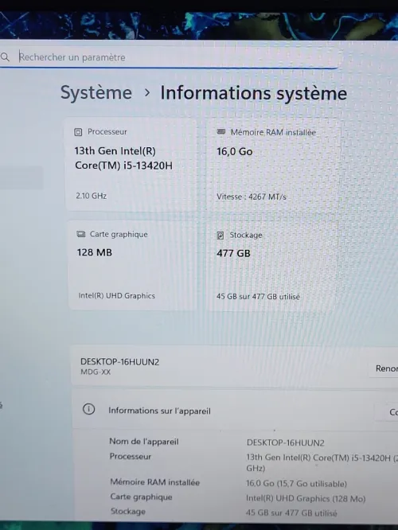This screenshot has height=530, width=398.
Task: Click the Stockage row label in device list
Action: [x=128, y=512]
